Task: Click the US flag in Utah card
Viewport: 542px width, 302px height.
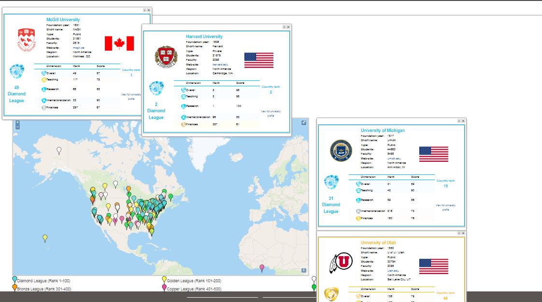Action: click(434, 266)
